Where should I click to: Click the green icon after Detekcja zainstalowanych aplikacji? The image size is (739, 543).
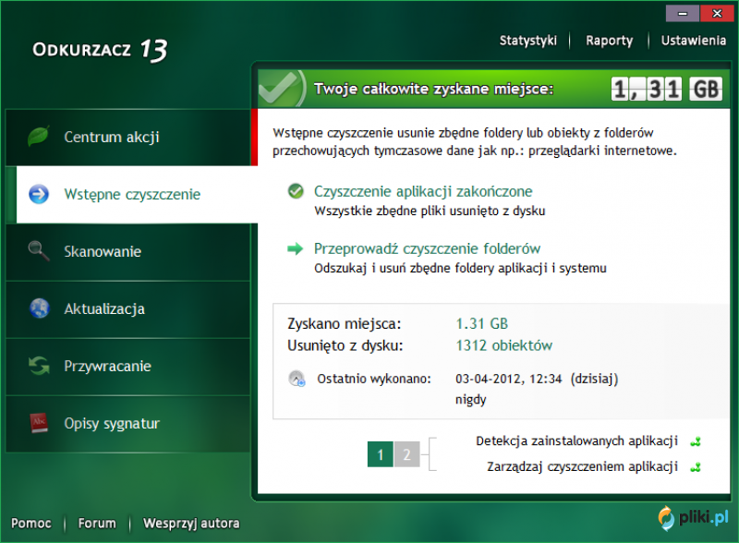696,441
